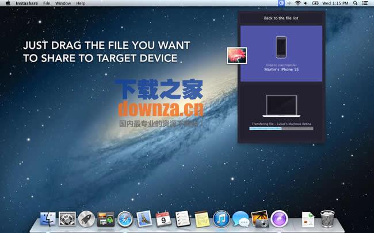
Task: Open the Wi-Fi status menu
Action: point(297,3)
